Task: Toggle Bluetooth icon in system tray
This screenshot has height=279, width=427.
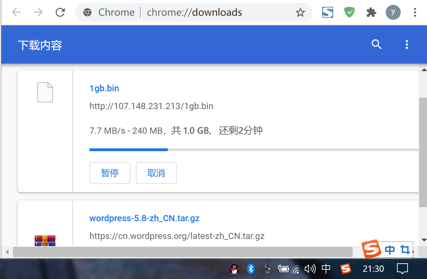Action: tap(251, 269)
